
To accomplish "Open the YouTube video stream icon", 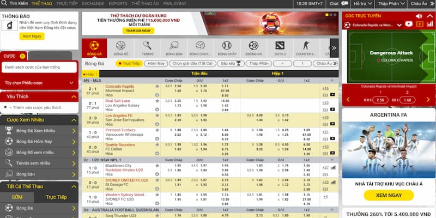I will click(409, 24).
